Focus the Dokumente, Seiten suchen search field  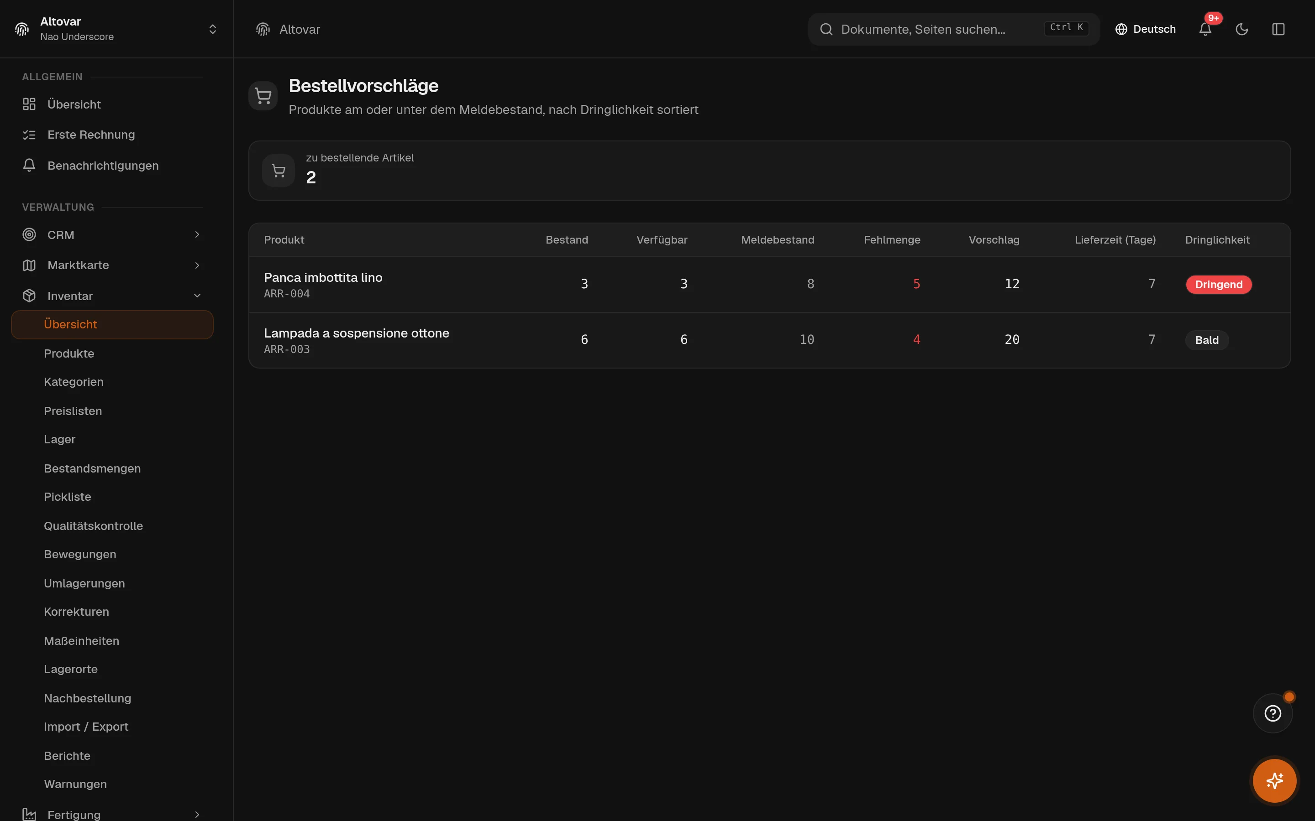(x=954, y=29)
